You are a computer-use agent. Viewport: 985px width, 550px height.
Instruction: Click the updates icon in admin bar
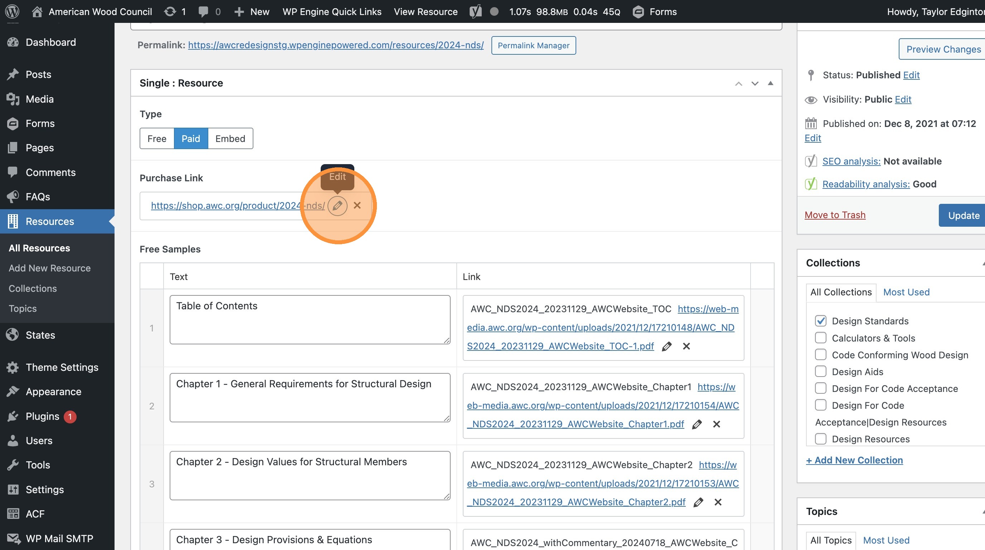(170, 11)
